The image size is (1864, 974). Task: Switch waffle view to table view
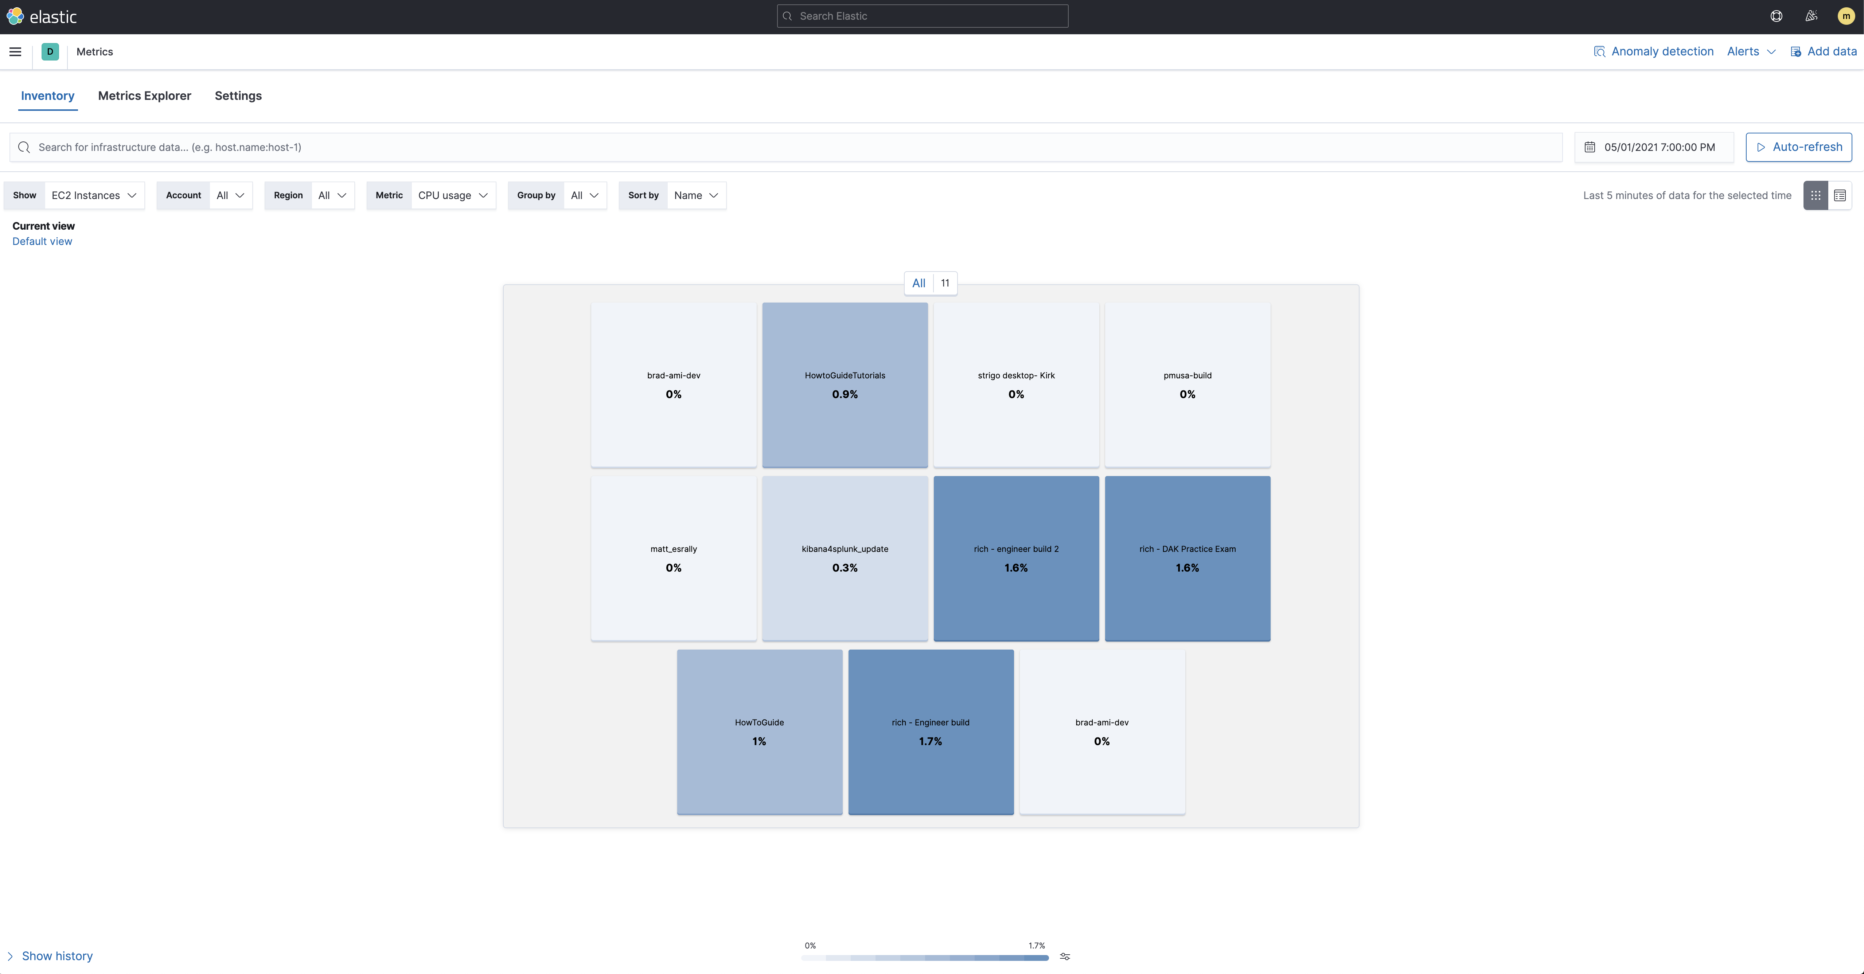[x=1840, y=195]
